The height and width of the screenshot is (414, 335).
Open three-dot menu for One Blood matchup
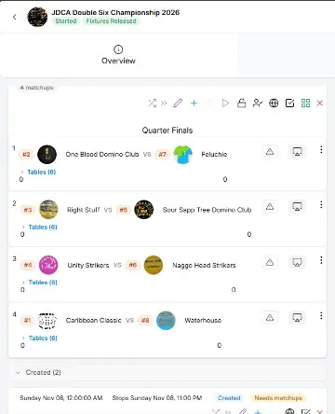(x=321, y=149)
